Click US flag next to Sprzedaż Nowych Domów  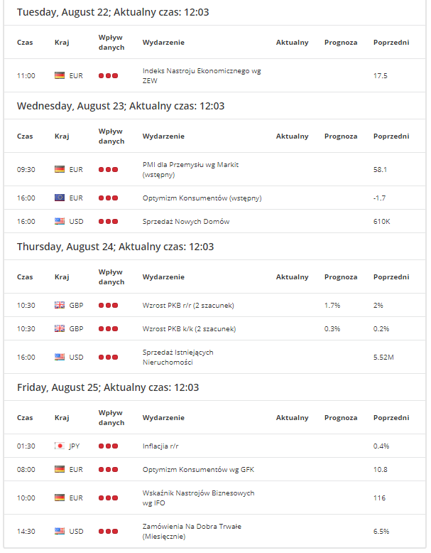[60, 221]
